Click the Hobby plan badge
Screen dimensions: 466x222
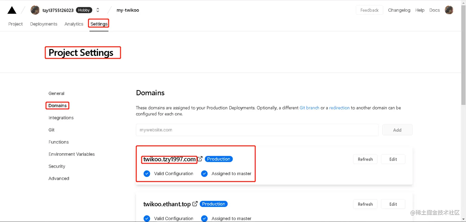click(84, 10)
